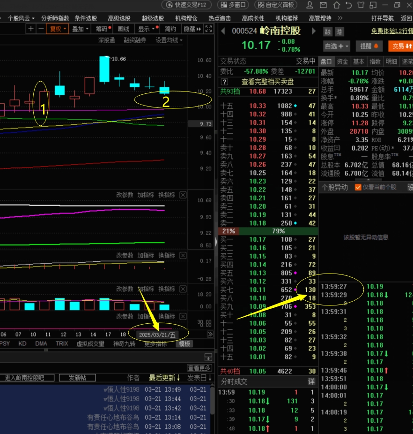Click the fullscreen expand icon on chart
Screen dimensions: 413x434
click(208, 29)
